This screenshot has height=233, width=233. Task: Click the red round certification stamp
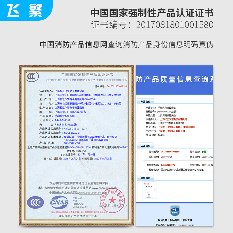pyautogui.click(x=112, y=201)
